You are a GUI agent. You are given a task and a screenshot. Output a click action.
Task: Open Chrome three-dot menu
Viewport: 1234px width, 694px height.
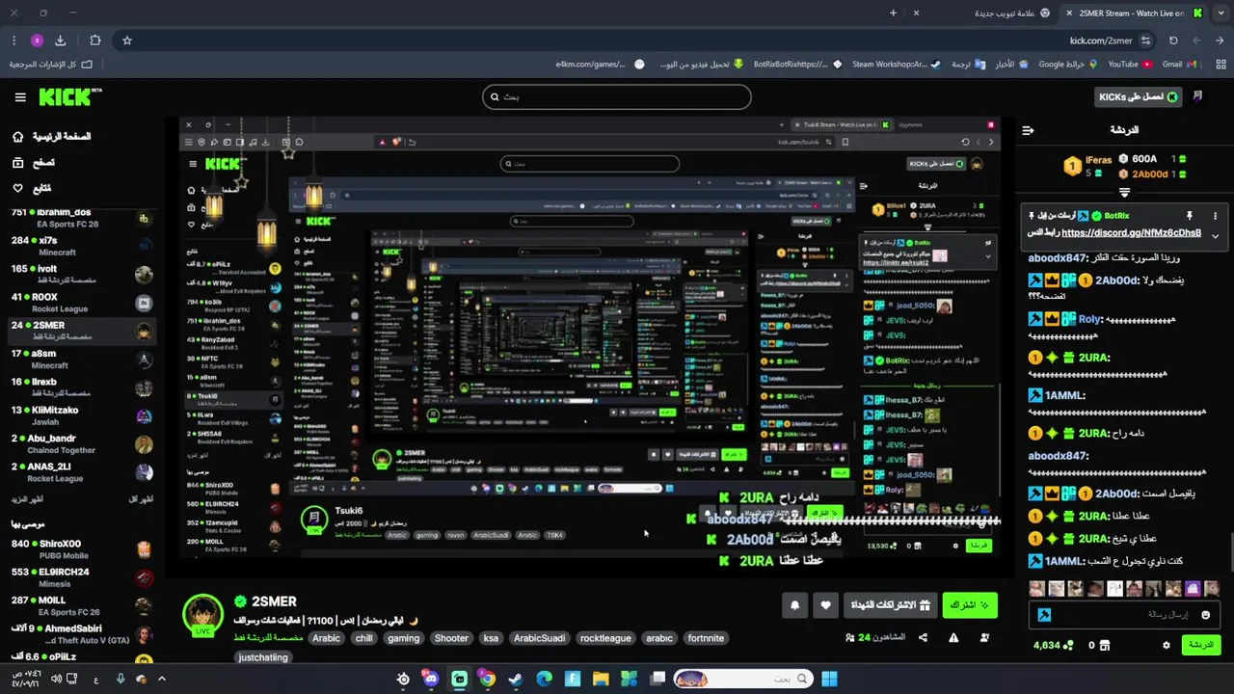pyautogui.click(x=13, y=40)
